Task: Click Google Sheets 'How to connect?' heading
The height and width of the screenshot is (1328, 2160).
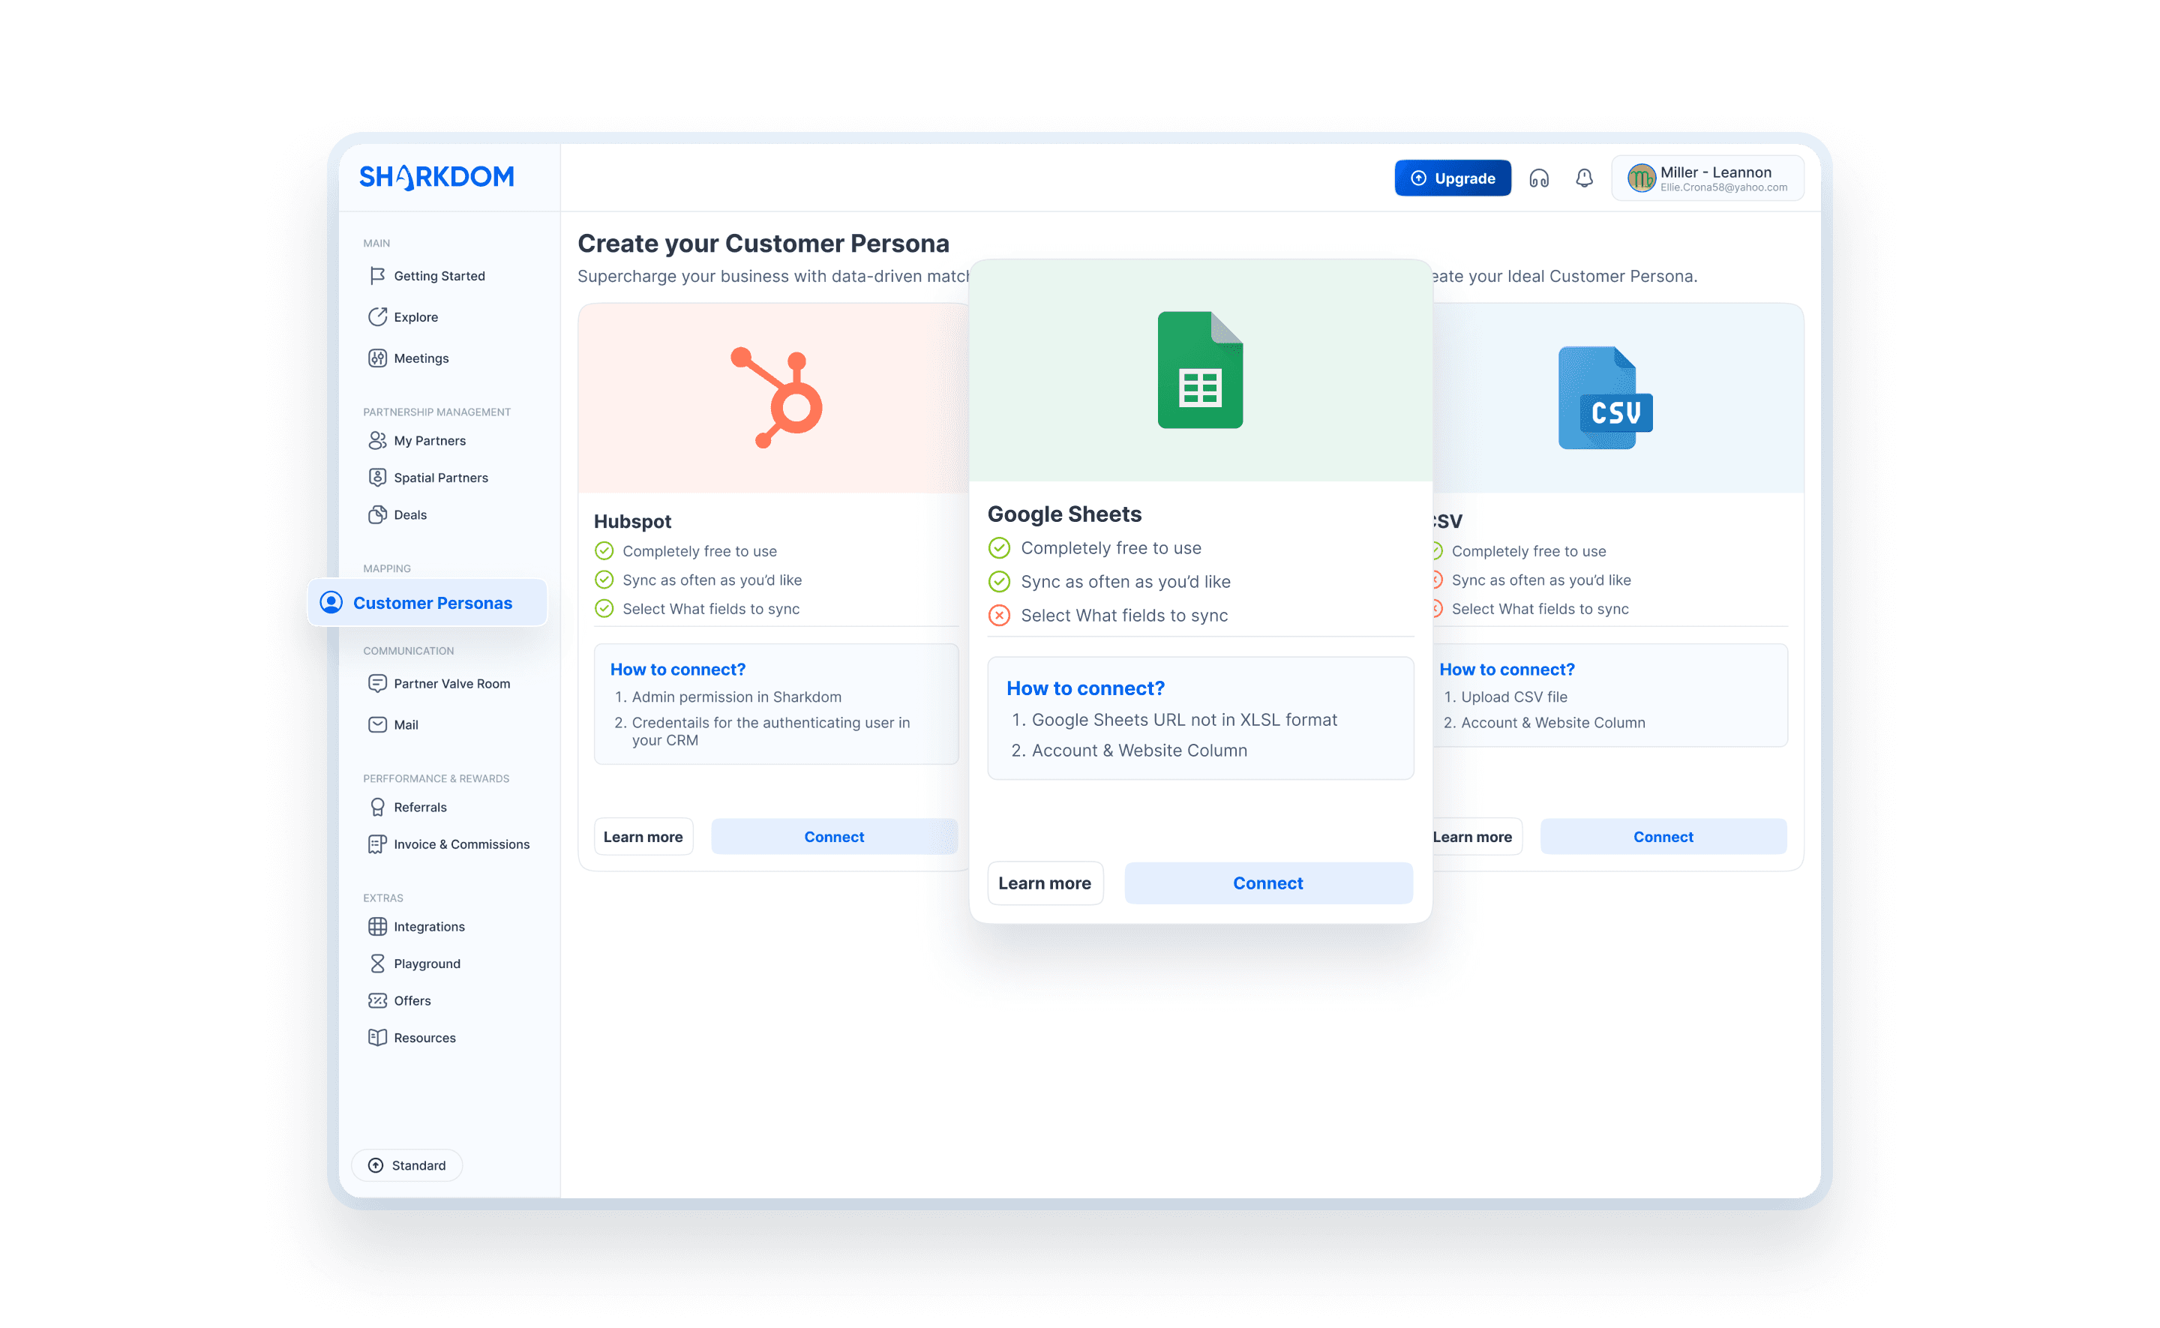Action: [1084, 688]
